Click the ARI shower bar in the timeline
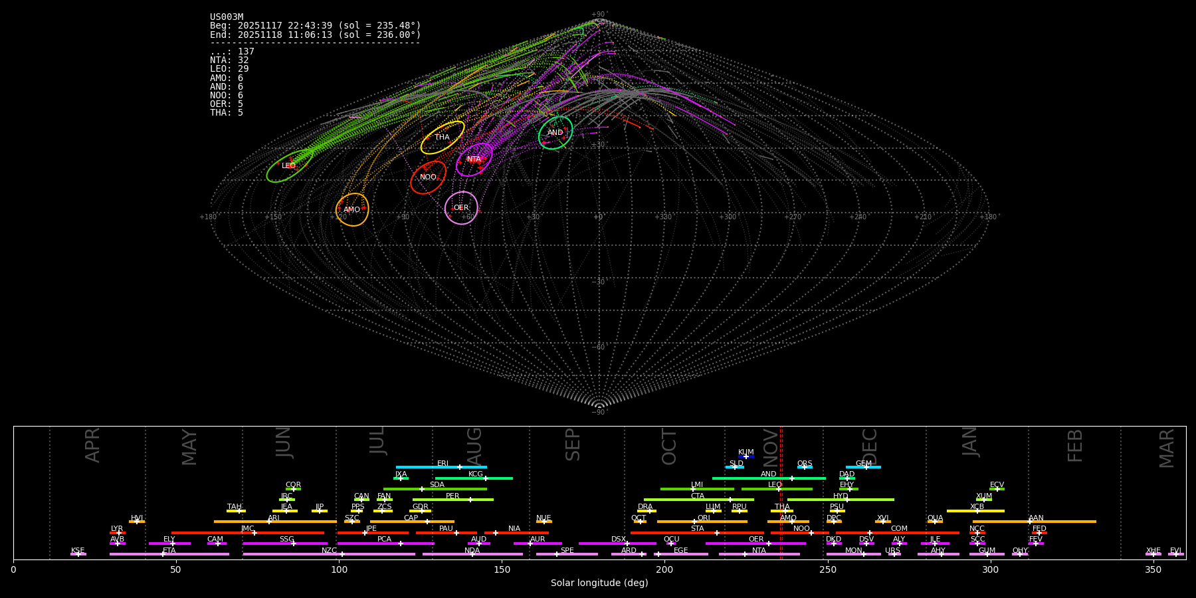 pyautogui.click(x=275, y=522)
